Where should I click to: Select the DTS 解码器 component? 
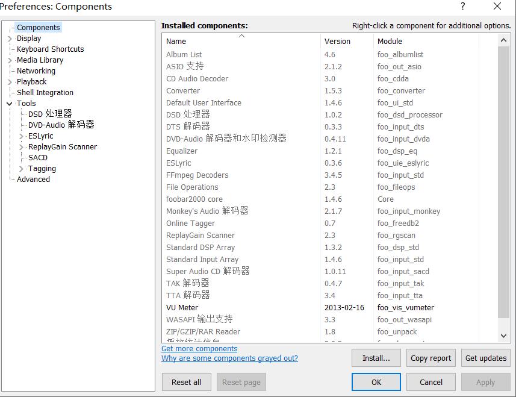click(330, 127)
